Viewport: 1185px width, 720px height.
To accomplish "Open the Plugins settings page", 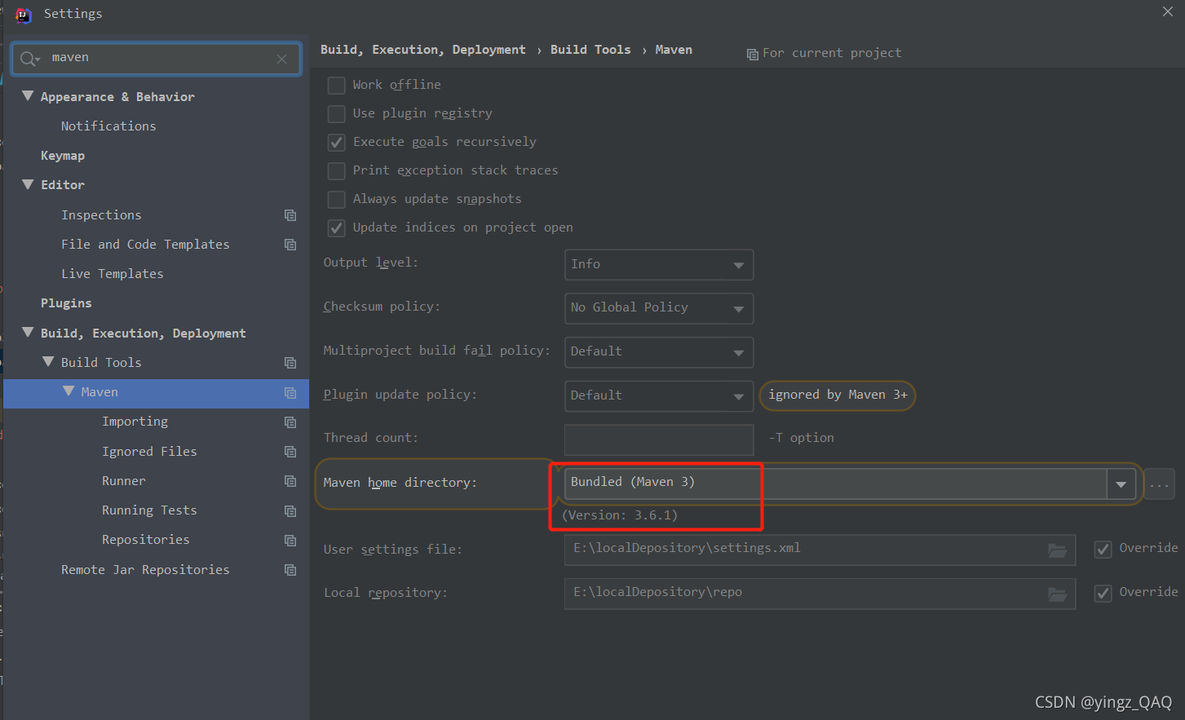I will pyautogui.click(x=66, y=303).
